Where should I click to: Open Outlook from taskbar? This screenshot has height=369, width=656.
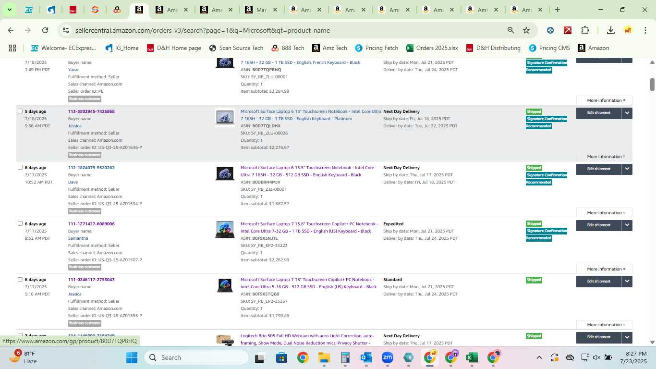click(x=366, y=357)
